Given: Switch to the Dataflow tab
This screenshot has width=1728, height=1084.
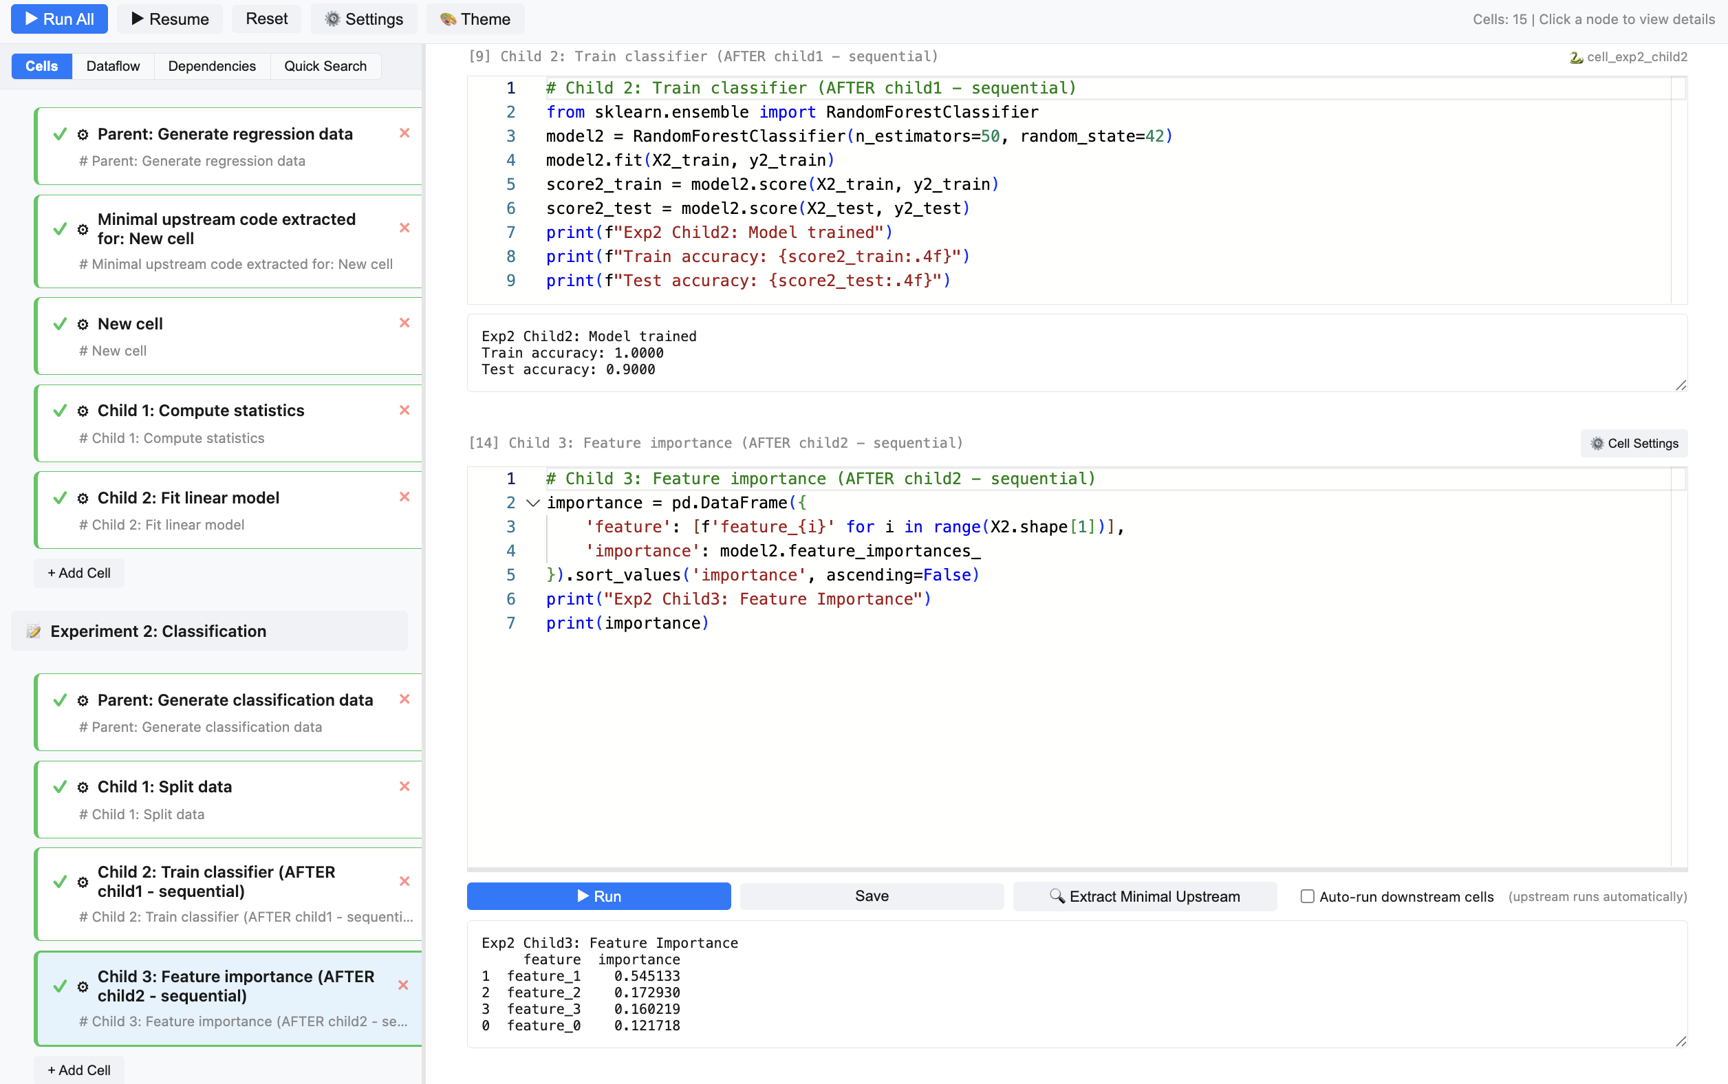Looking at the screenshot, I should 113,66.
